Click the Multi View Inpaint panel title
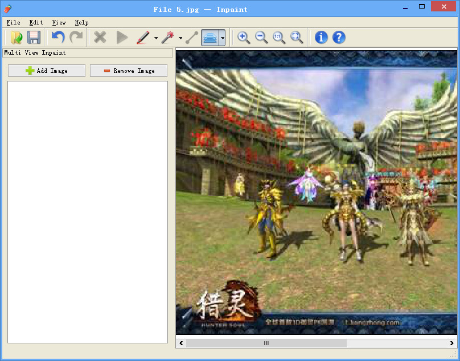 click(x=35, y=52)
